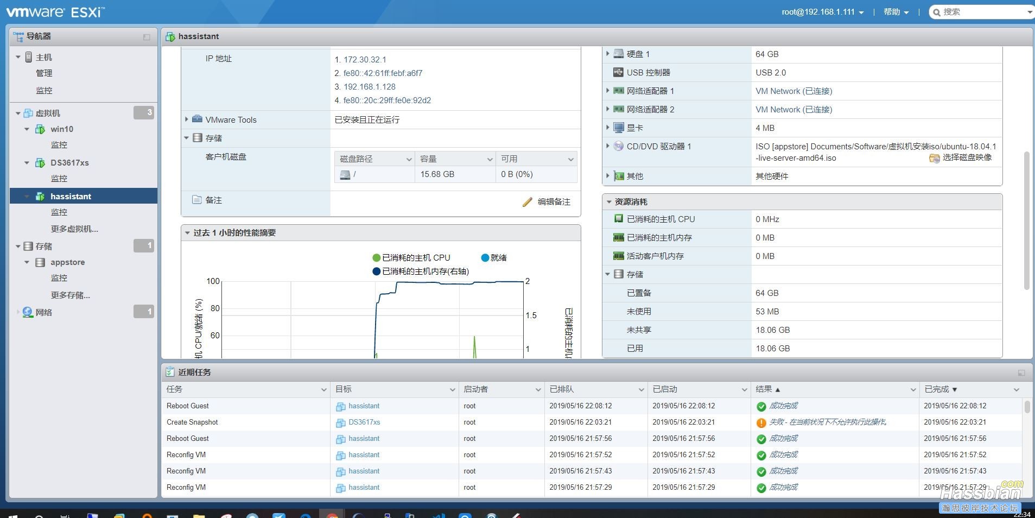Open More storage (更多存储...)

[71, 295]
